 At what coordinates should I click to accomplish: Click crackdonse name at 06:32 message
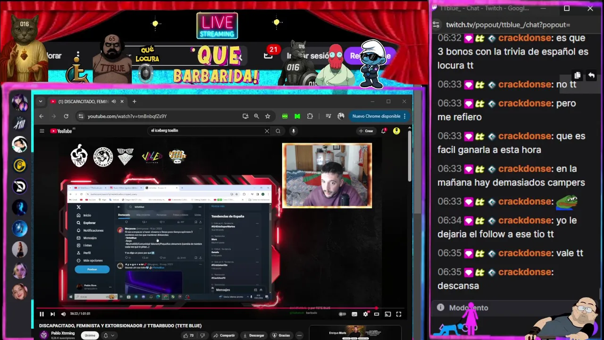[x=525, y=38]
